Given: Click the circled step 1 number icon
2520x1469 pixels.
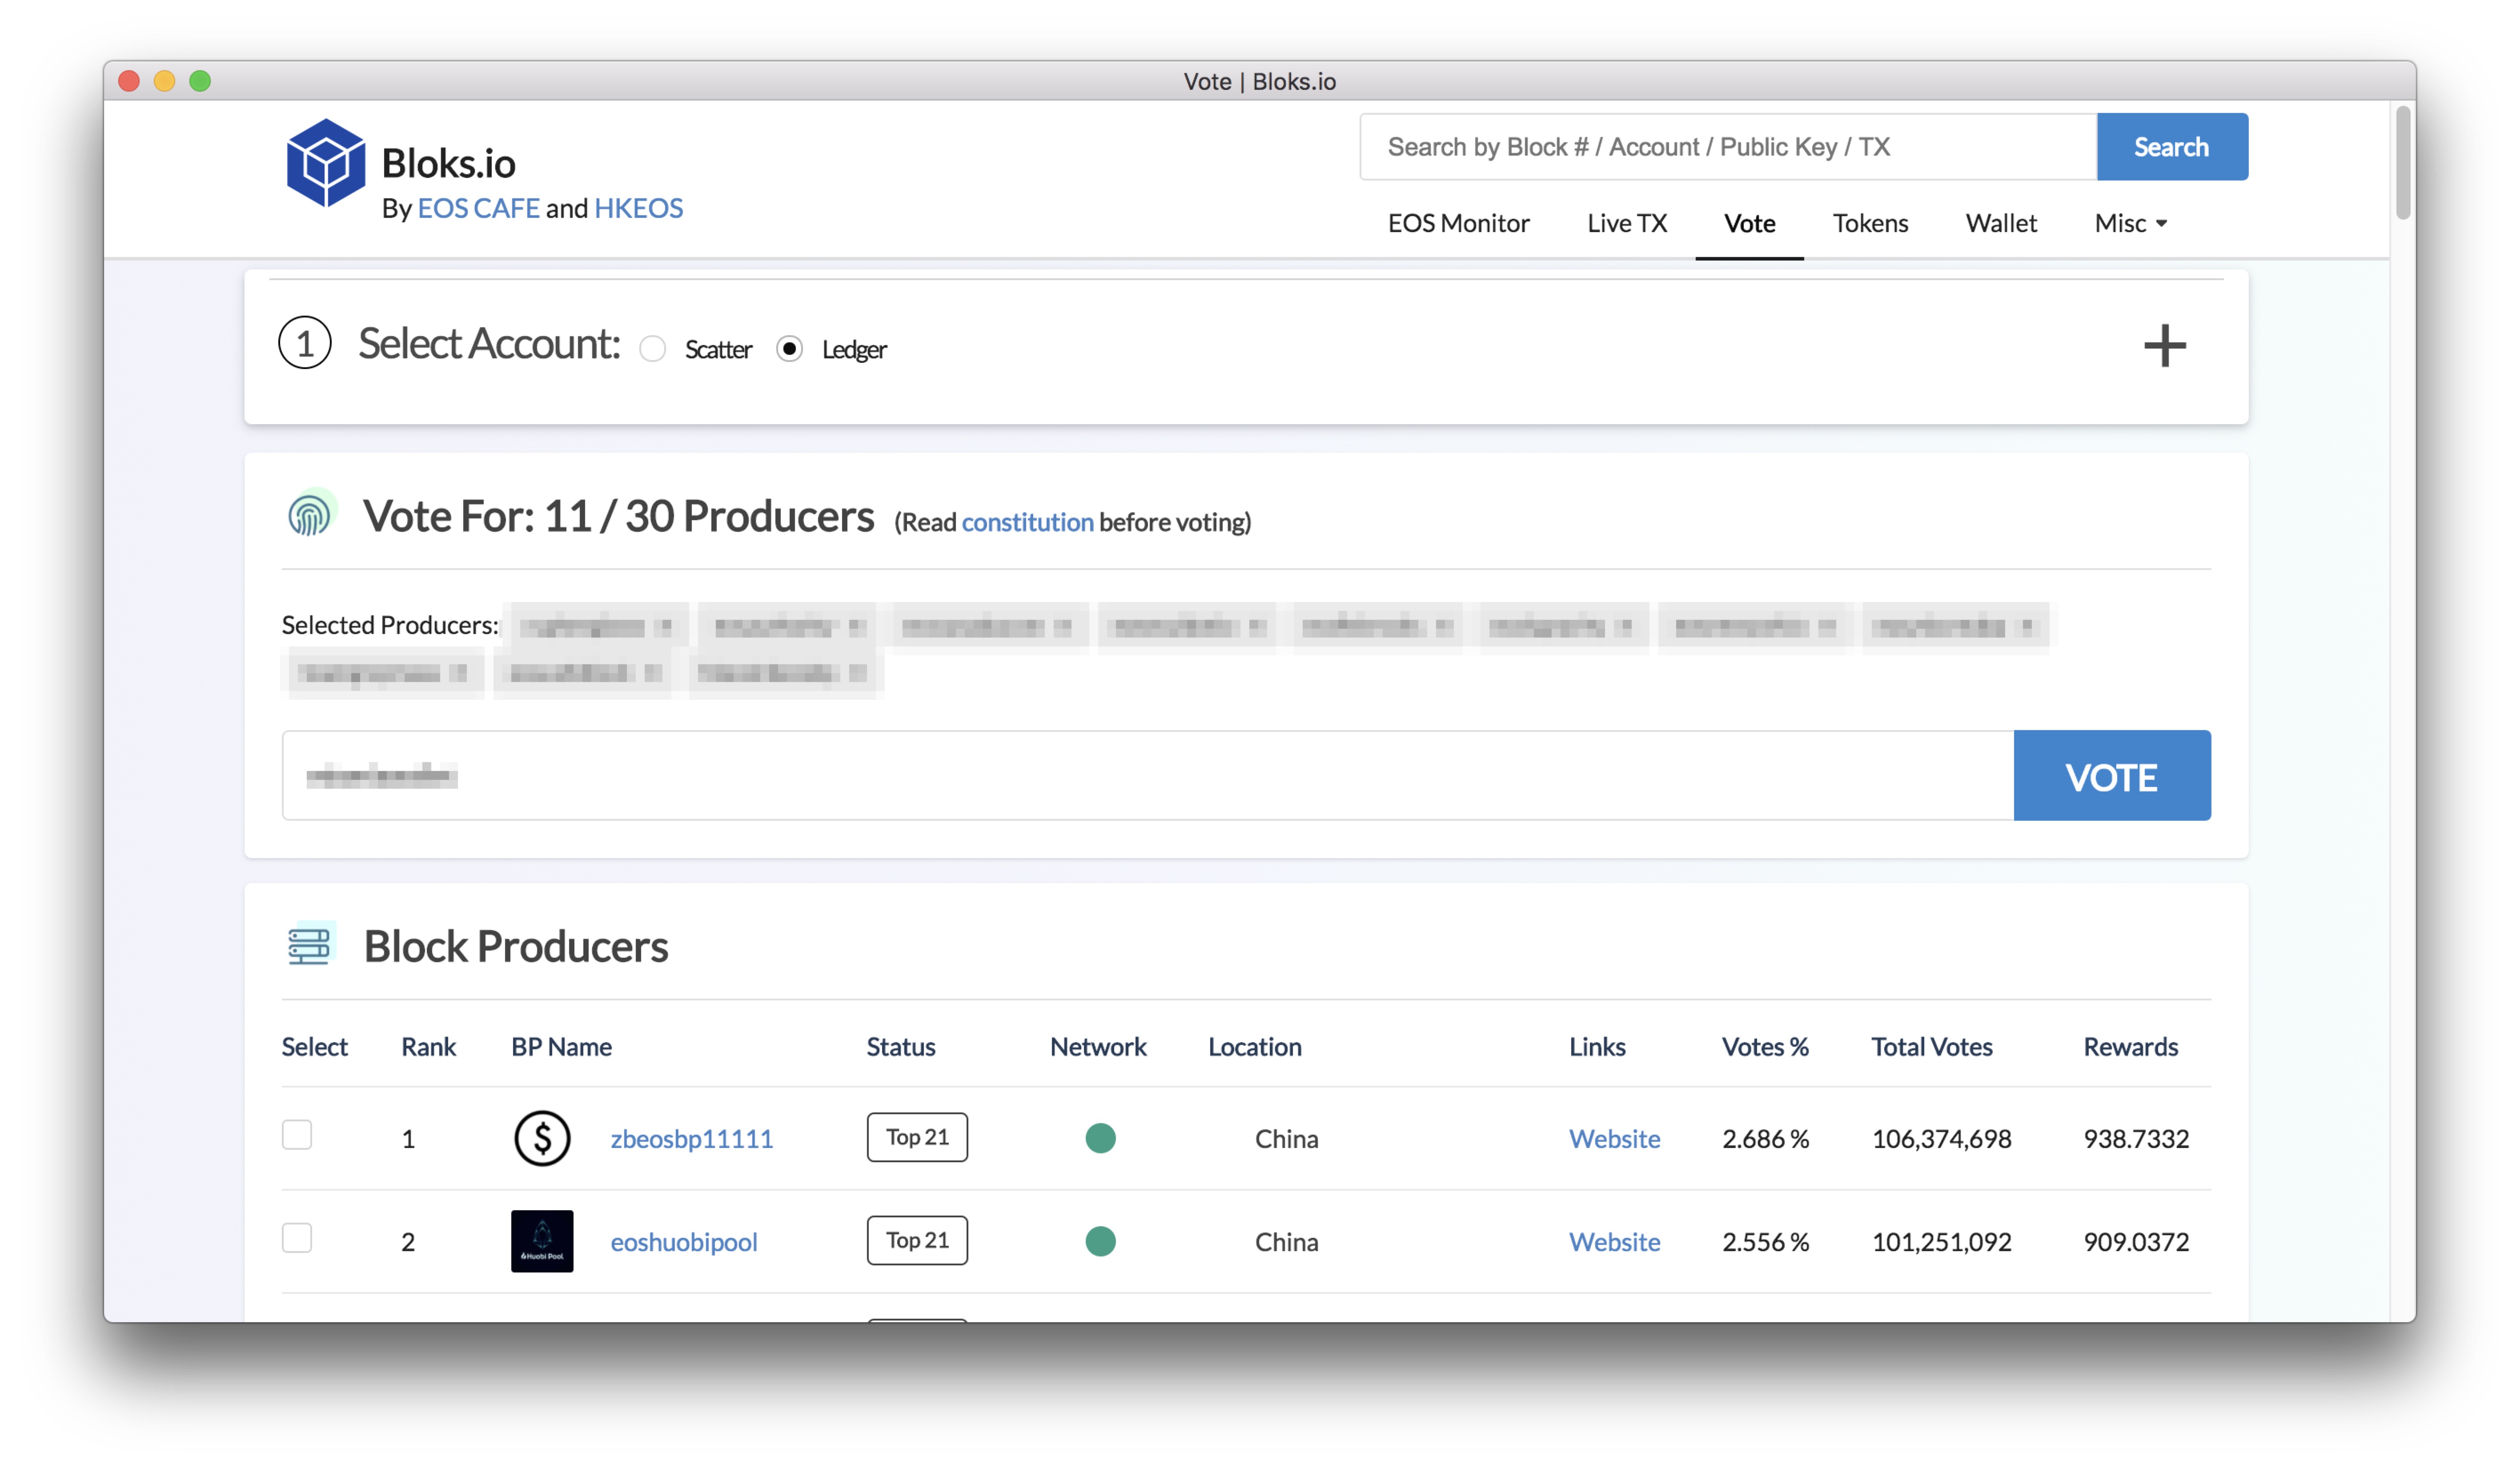Looking at the screenshot, I should [305, 343].
